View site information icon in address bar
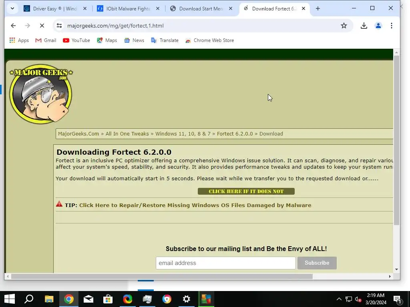The image size is (410, 307). 59,26
